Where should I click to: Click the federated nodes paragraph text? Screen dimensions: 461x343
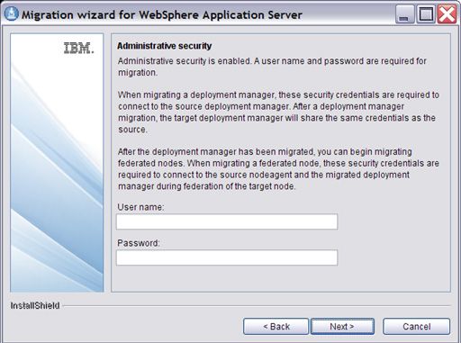278,169
